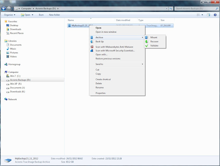Expand the Open button dropdown arrow
Image resolution: width=220 pixels, height=166 pixels.
32,15
